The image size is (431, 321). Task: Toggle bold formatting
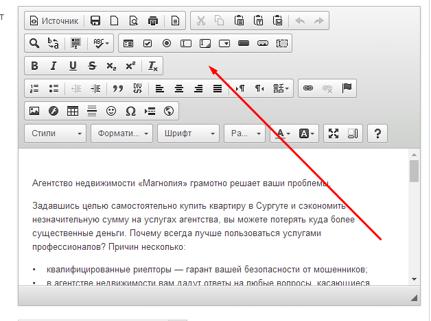coord(34,66)
